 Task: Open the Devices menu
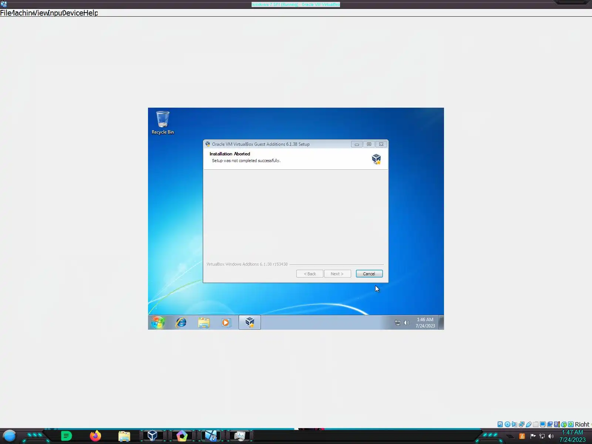[x=73, y=13]
